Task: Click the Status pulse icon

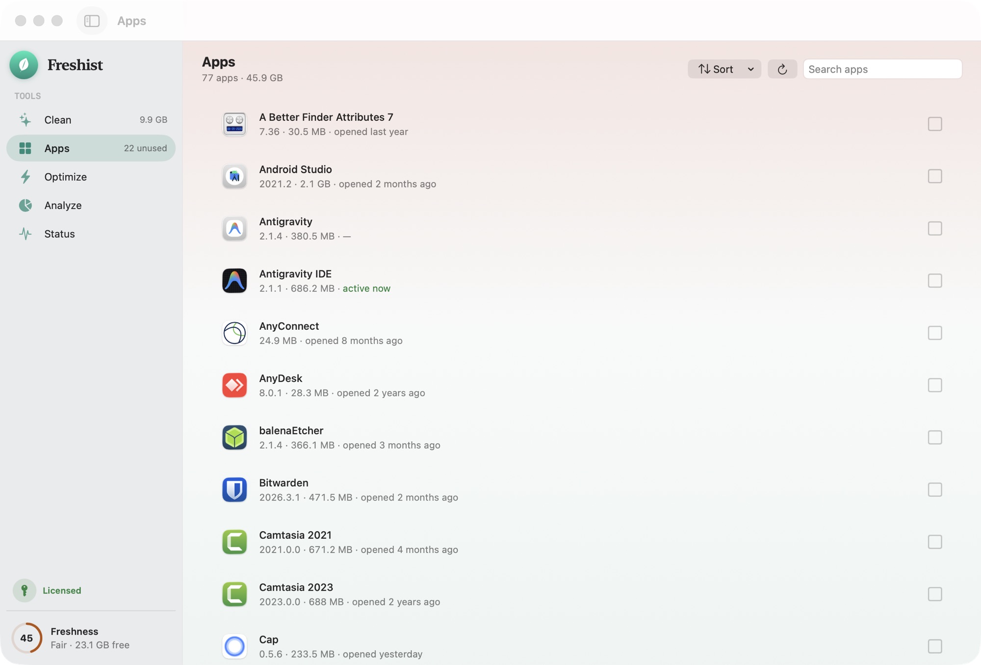Action: (25, 234)
